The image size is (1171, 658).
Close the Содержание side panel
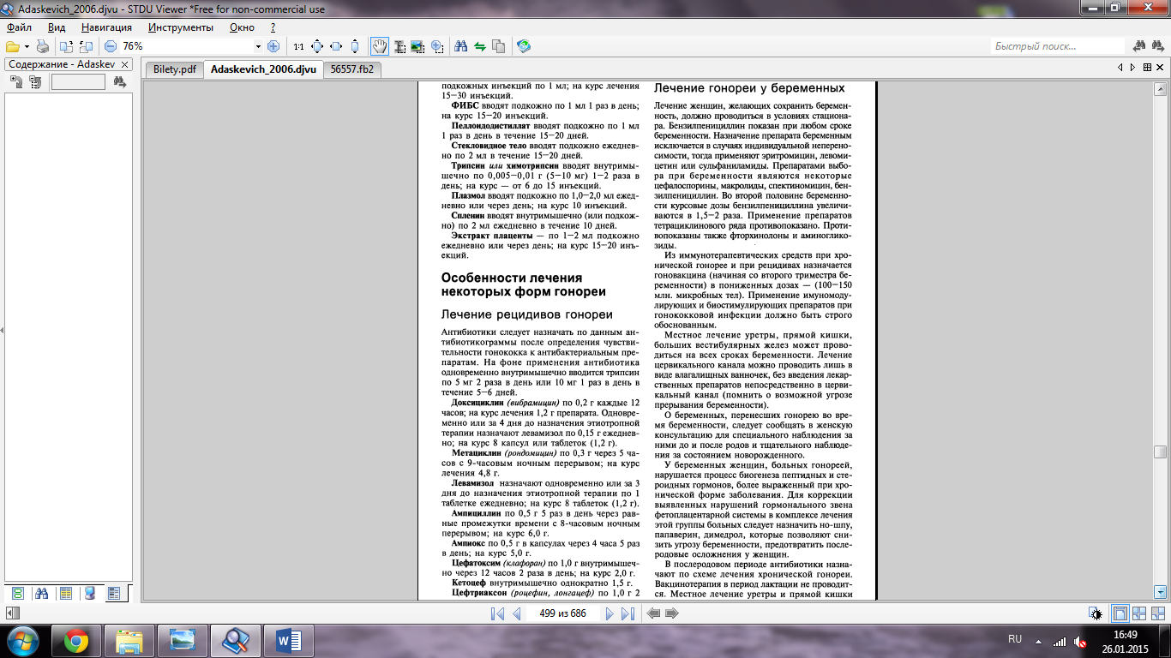tap(125, 64)
